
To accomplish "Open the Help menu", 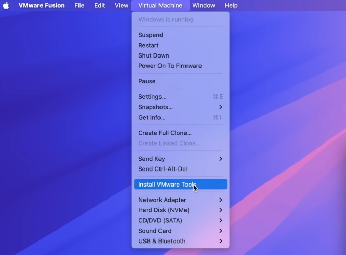I will tap(231, 5).
